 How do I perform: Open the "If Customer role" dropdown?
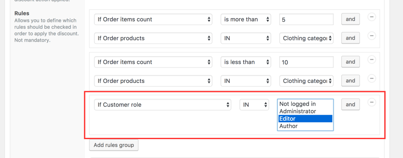click(x=163, y=105)
